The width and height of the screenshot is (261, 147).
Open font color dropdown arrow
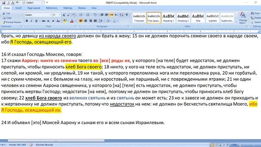coord(75,21)
